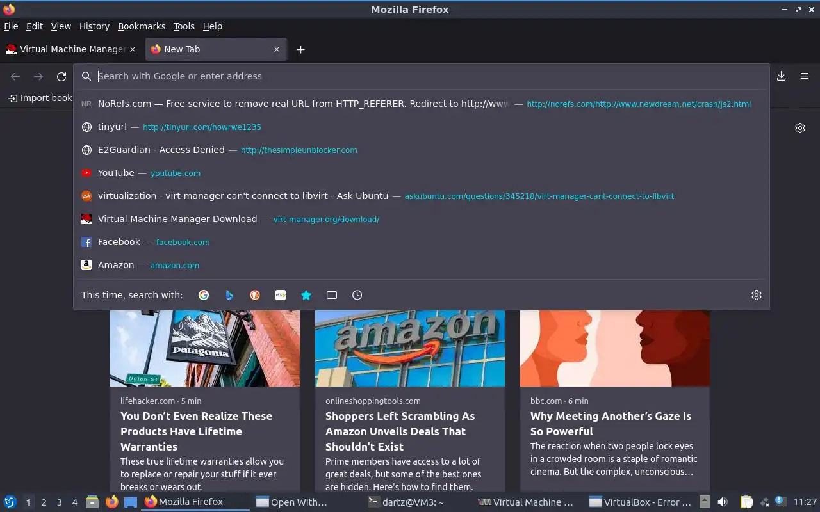Select the E2Guardian Access Denied suggestion
The width and height of the screenshot is (820, 512).
[422, 150]
